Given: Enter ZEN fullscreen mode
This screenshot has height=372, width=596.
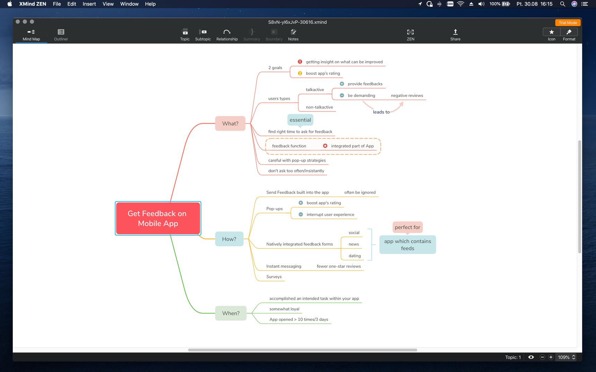Looking at the screenshot, I should 411,35.
